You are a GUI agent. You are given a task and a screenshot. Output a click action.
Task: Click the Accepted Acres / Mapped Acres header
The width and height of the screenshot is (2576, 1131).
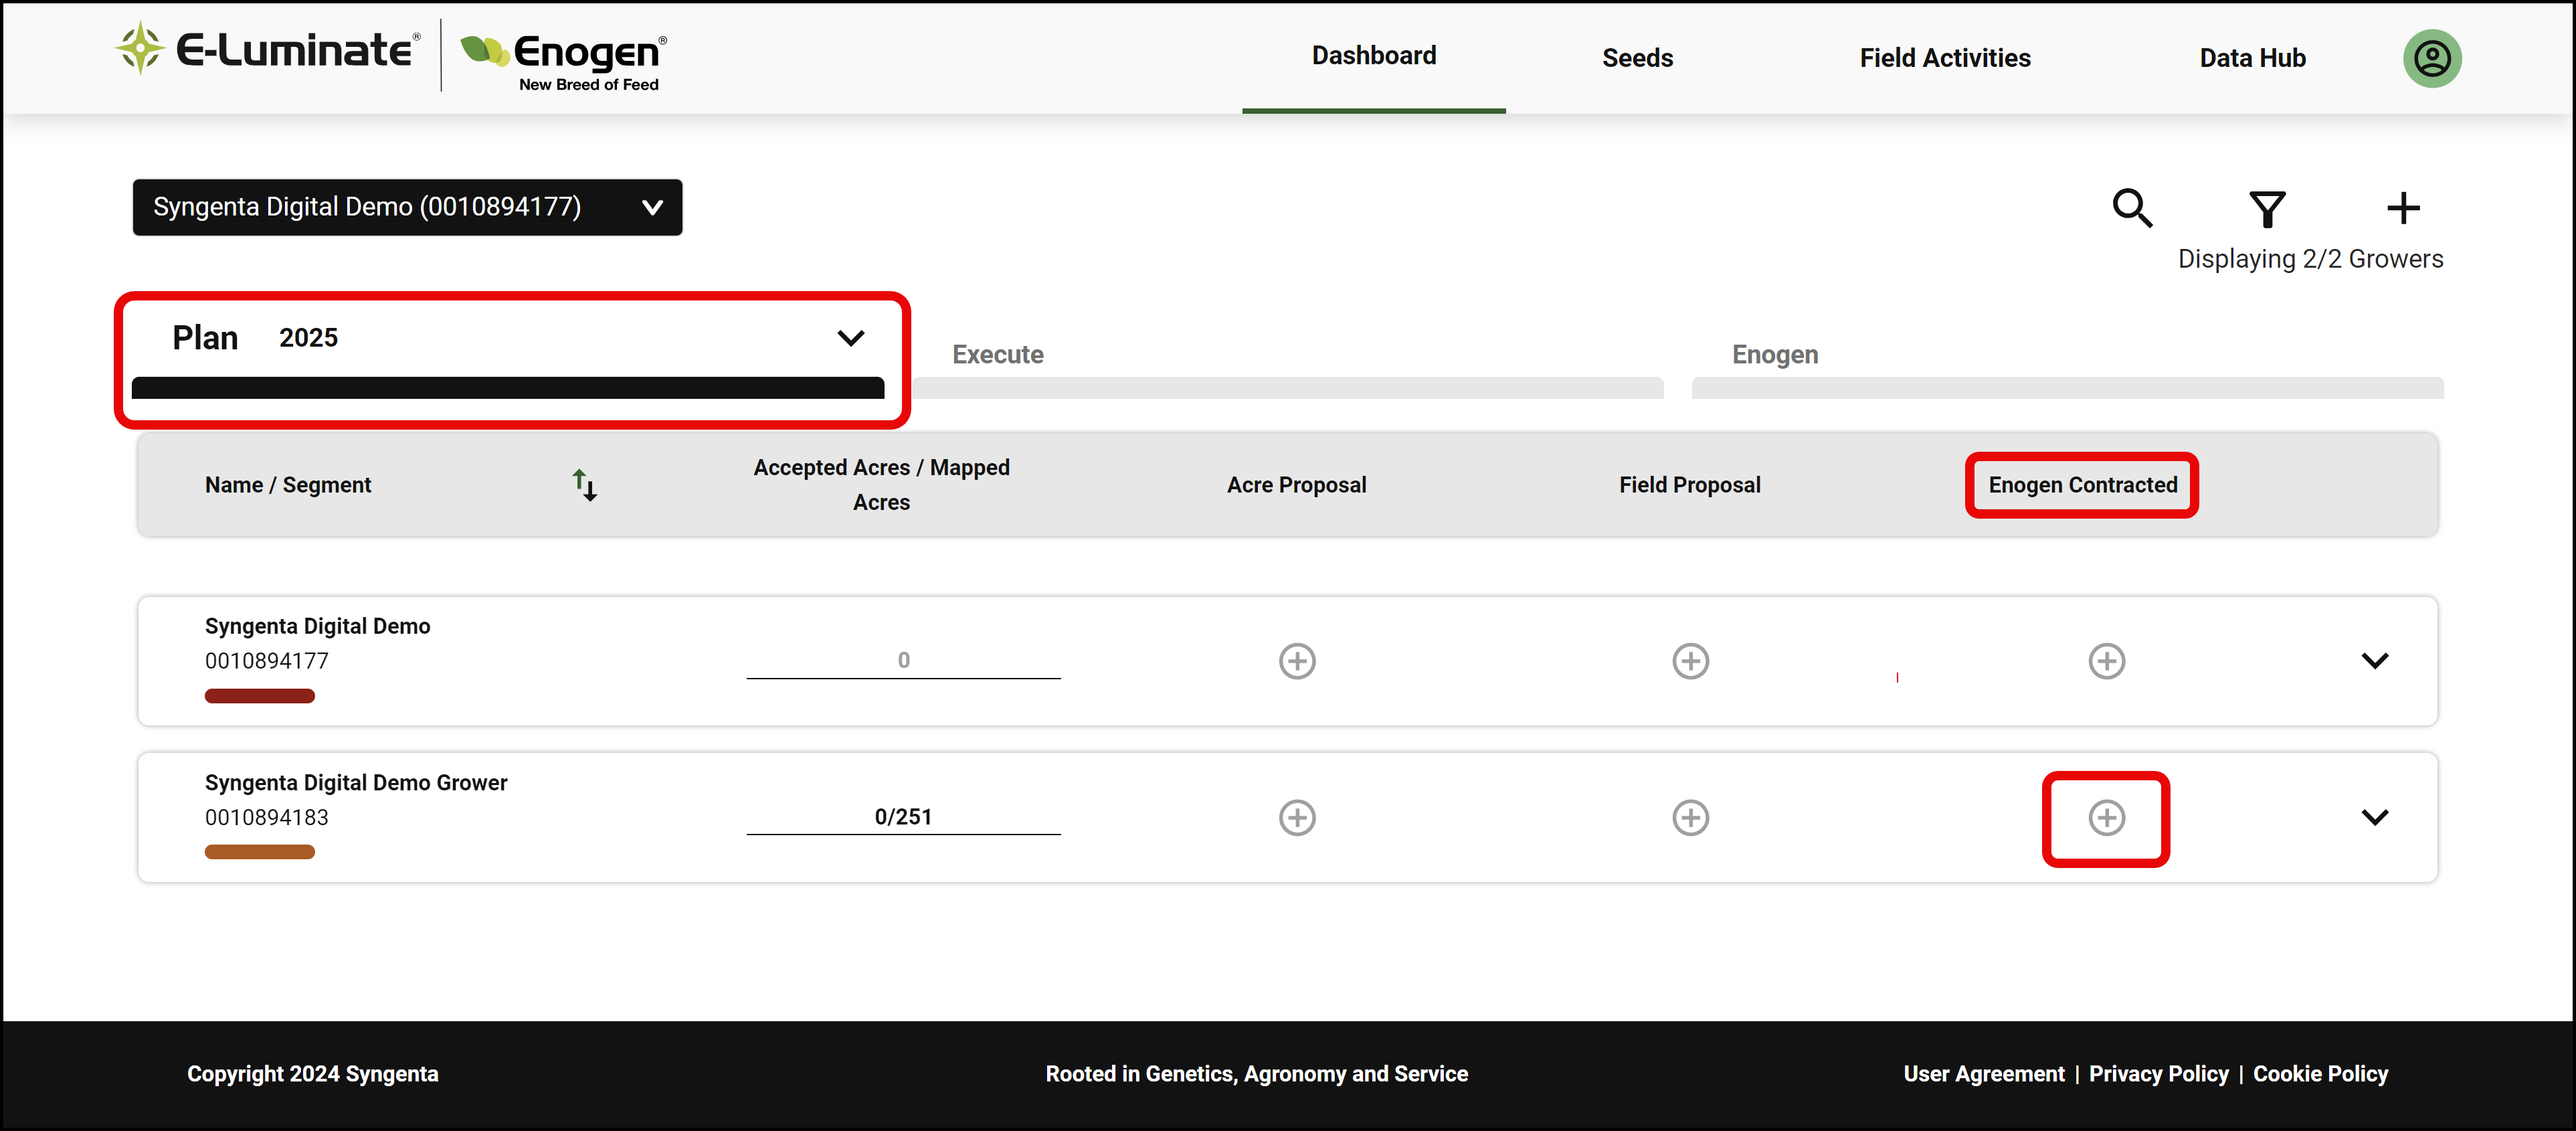point(881,485)
